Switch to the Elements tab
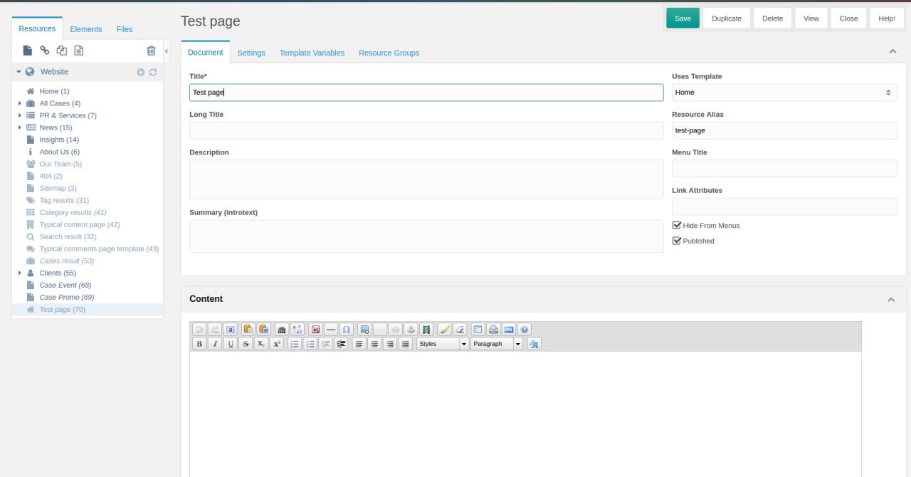 (x=86, y=29)
